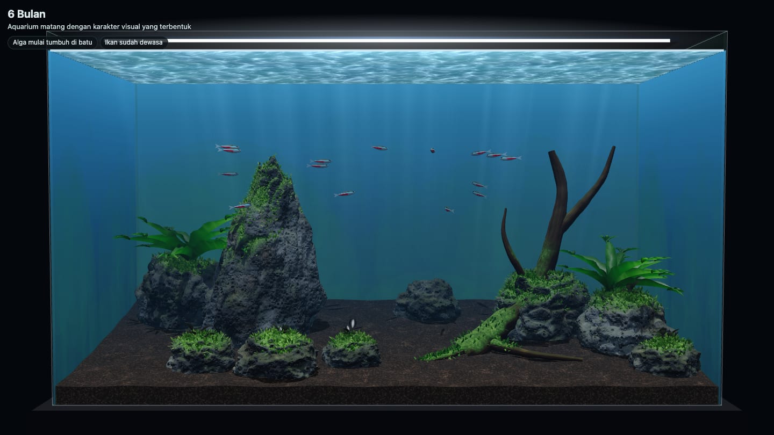Viewport: 774px width, 435px height.
Task: Click the "Aquarium matang dengan karakter visual" subtitle
Action: (99, 26)
